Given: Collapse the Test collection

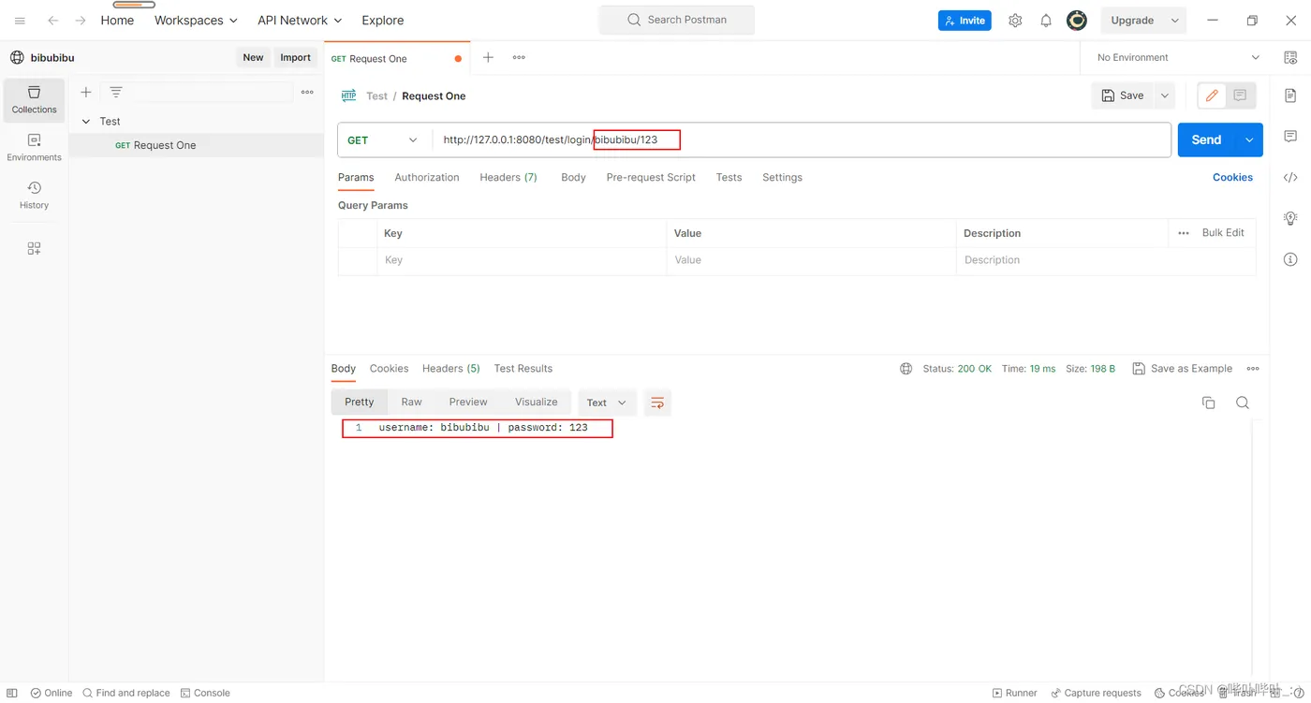Looking at the screenshot, I should [x=86, y=122].
